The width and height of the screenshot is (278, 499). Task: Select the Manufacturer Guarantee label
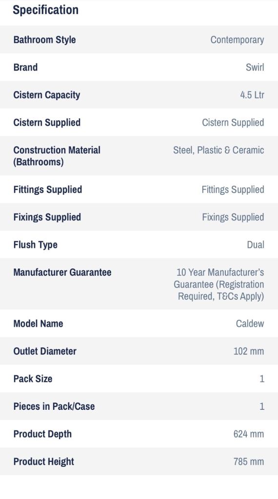pos(62,272)
